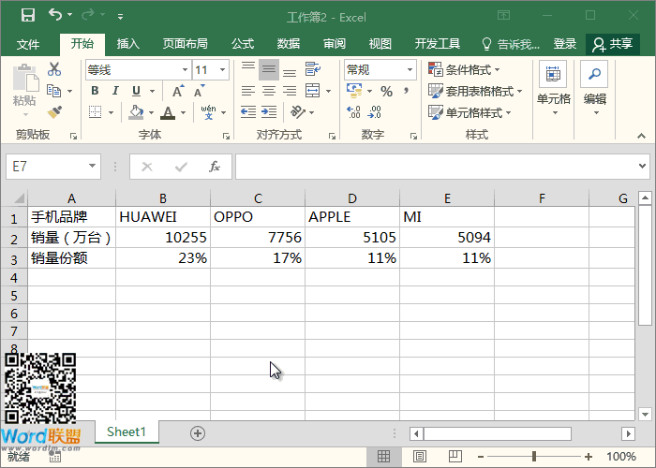
Task: Open 套用表格格式 table format menu
Action: coord(475,91)
